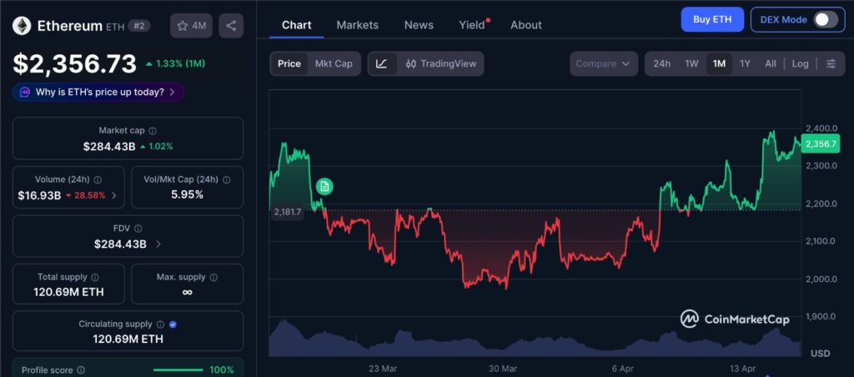Screen dimensions: 854x377
Task: Click info icon next to Max. supply
Action: tap(213, 277)
